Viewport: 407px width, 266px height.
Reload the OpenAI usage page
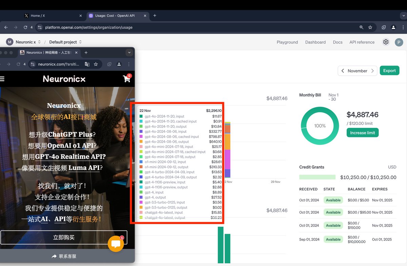click(x=25, y=27)
